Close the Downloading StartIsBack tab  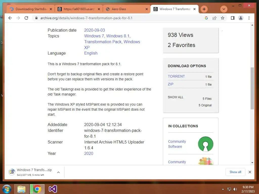click(x=51, y=9)
